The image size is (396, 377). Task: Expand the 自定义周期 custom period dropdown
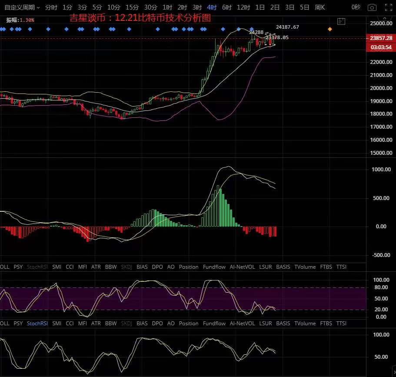click(22, 7)
